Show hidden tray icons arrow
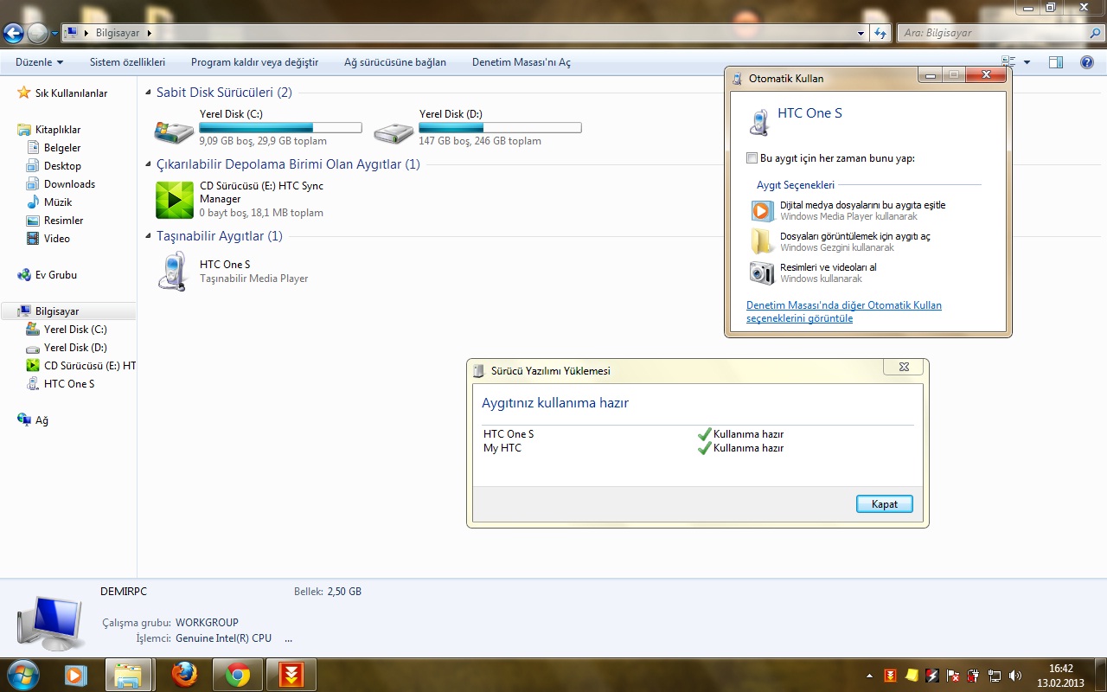This screenshot has height=692, width=1107. pyautogui.click(x=869, y=675)
